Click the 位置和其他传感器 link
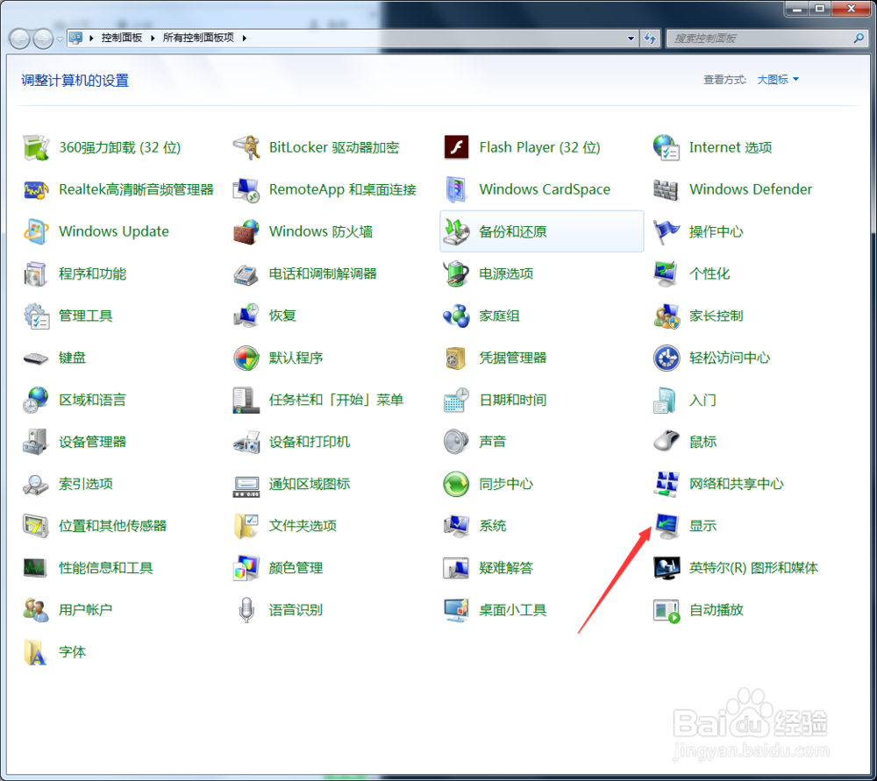This screenshot has height=781, width=877. (113, 526)
